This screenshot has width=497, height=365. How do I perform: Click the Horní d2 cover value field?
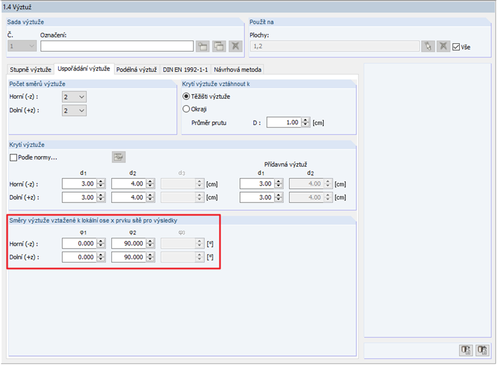coord(129,183)
